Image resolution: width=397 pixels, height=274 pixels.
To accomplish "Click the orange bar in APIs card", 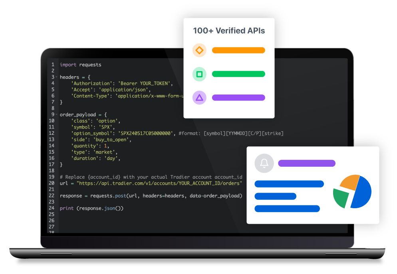I will click(238, 50).
